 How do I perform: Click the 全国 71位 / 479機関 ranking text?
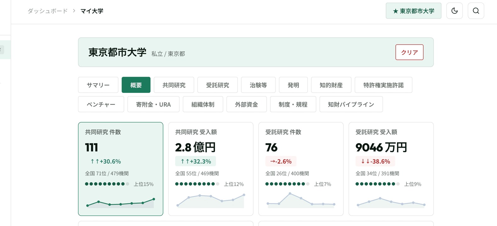tap(107, 173)
